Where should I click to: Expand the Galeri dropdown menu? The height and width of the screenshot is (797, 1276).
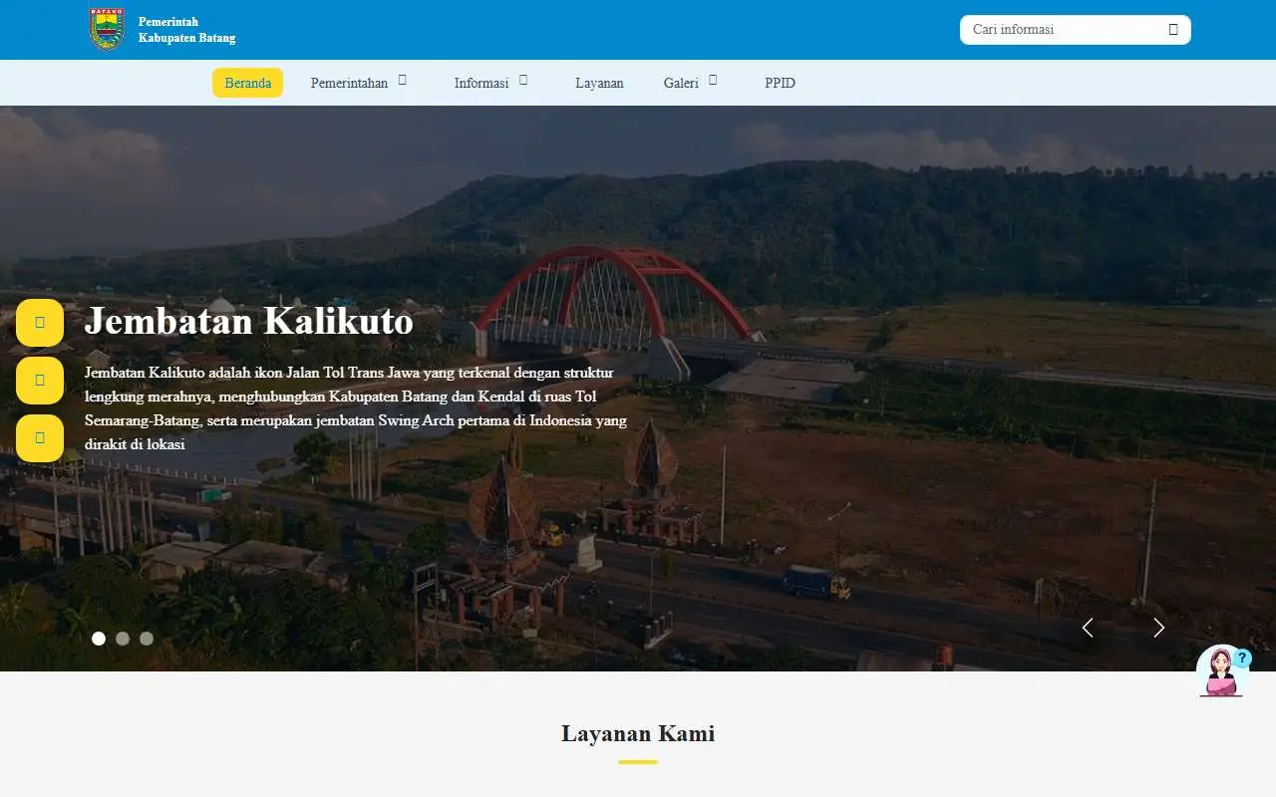tap(690, 83)
